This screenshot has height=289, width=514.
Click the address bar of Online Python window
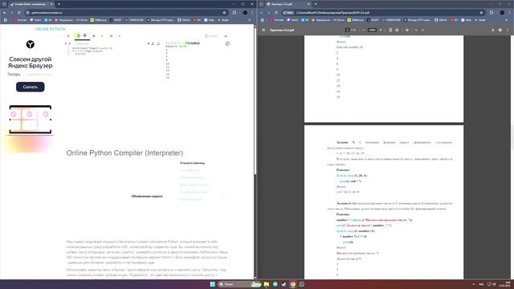[126, 13]
